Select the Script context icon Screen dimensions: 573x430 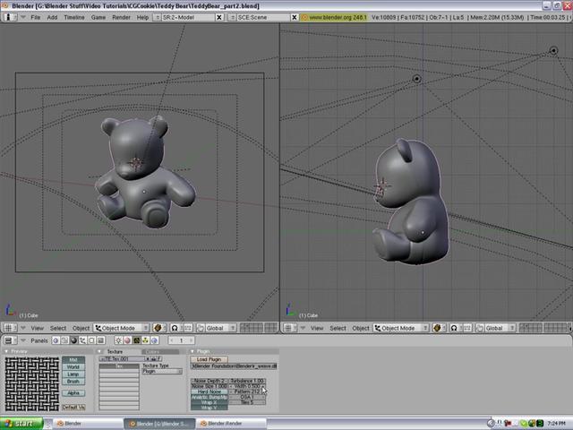point(64,340)
